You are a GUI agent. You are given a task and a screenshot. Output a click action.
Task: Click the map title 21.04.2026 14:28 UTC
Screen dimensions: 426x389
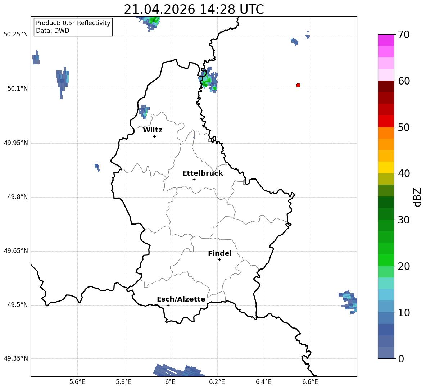tap(194, 9)
